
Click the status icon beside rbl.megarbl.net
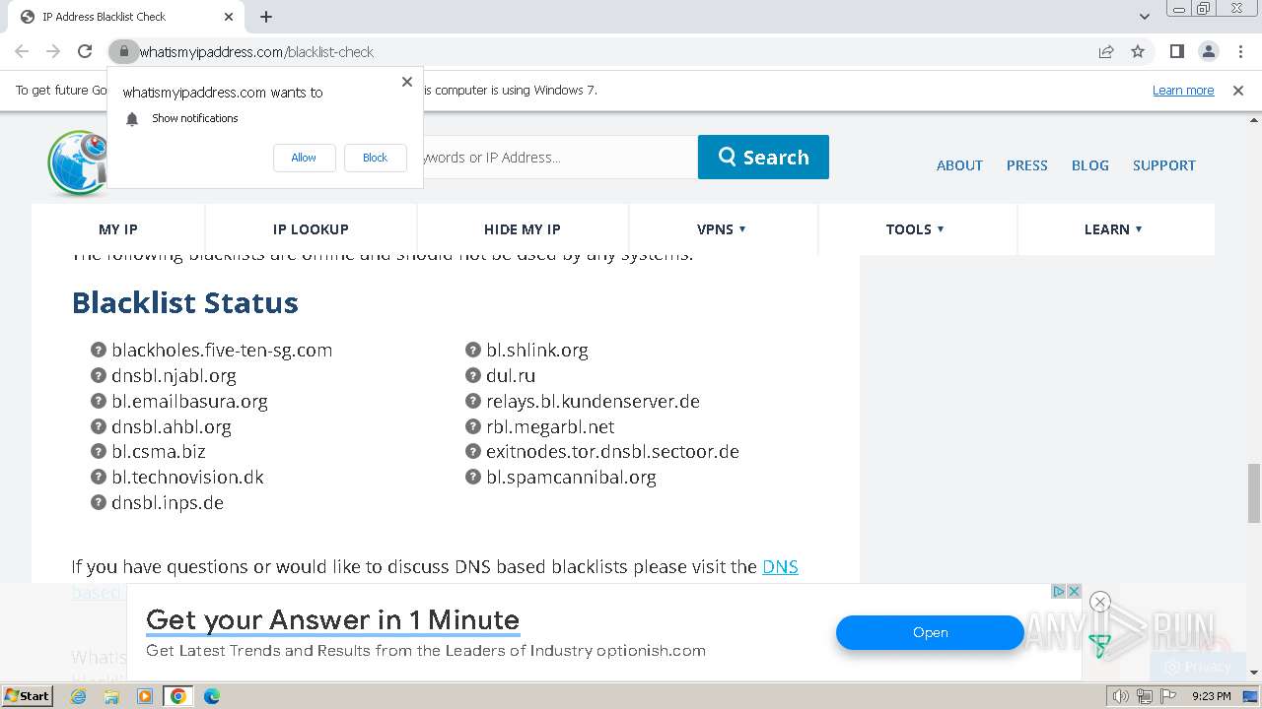473,426
